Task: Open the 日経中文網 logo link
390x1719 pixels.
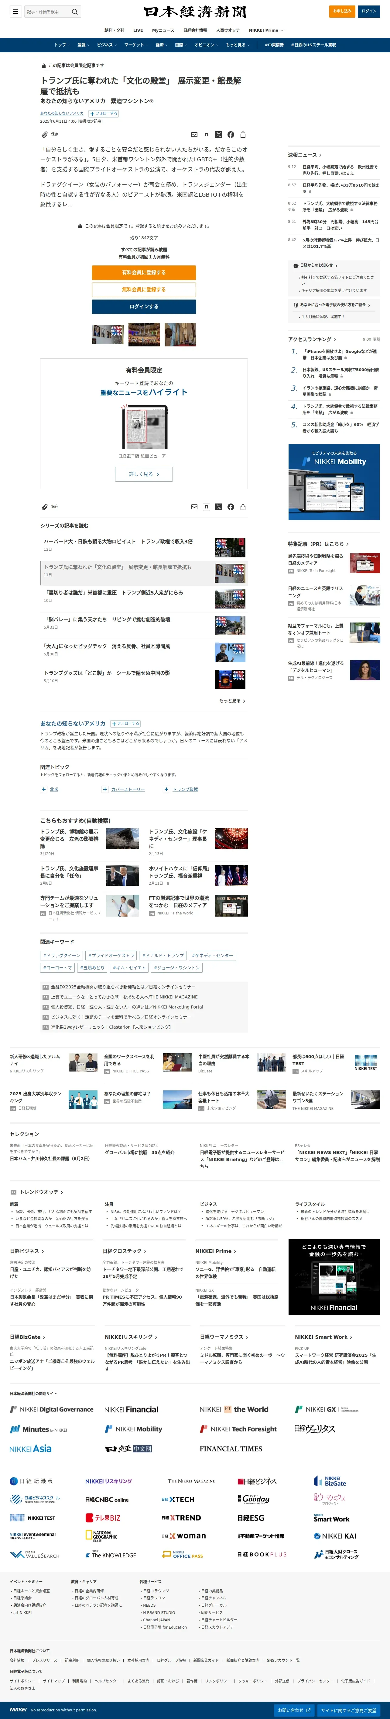Action: click(129, 1449)
